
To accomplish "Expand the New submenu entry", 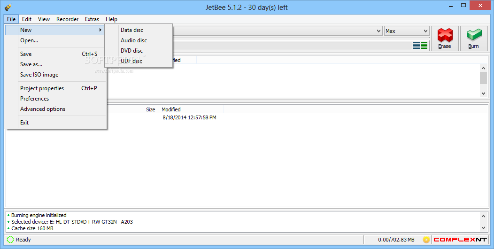I will click(55, 30).
